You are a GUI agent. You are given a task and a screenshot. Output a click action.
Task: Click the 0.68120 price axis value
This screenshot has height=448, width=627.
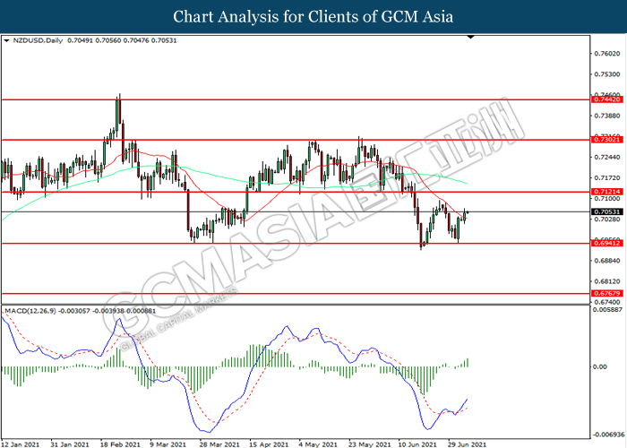click(x=607, y=281)
